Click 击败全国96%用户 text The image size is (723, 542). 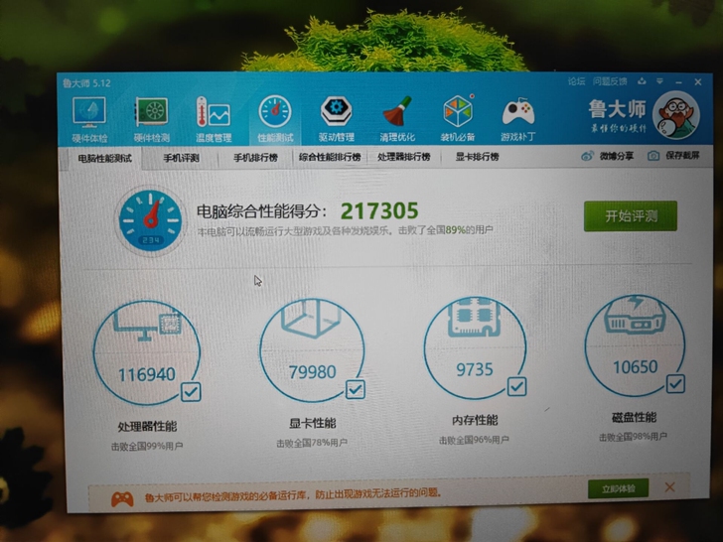(x=474, y=440)
